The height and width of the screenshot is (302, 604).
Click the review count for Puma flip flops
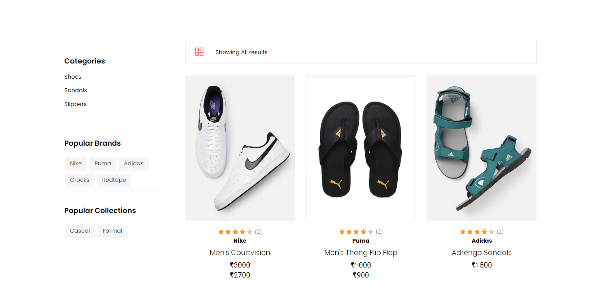[x=379, y=231]
